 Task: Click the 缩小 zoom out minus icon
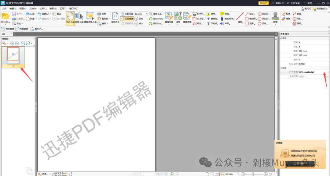(136, 23)
